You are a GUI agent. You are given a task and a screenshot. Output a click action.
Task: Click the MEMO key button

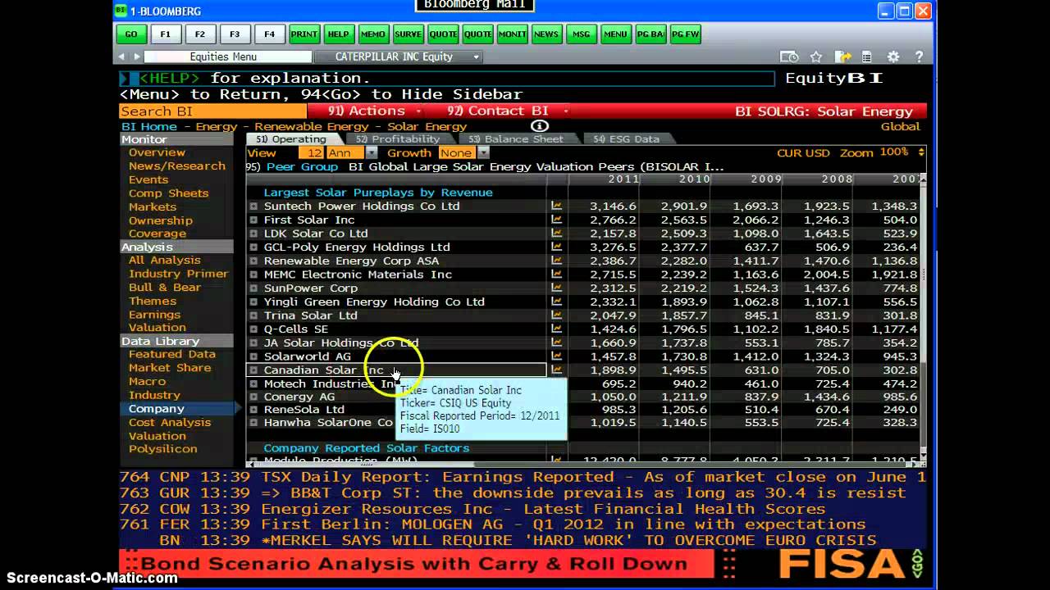372,34
